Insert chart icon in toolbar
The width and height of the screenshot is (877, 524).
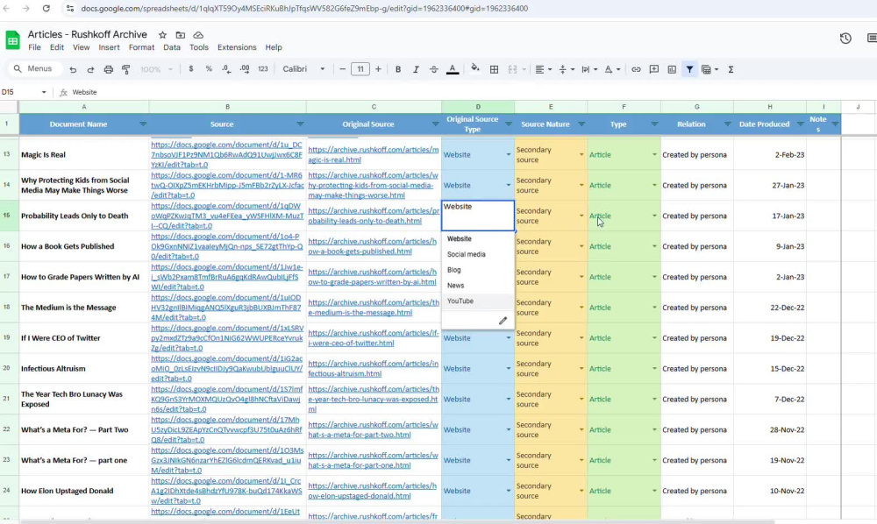pos(672,69)
